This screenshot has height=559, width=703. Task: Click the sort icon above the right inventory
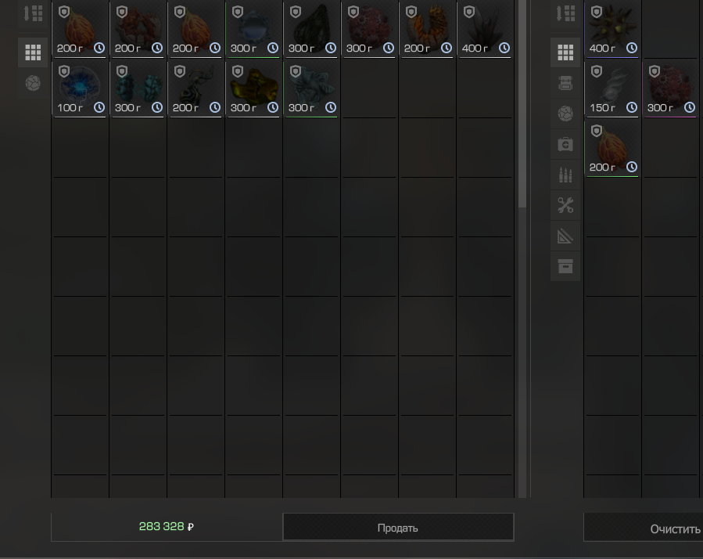coord(565,13)
